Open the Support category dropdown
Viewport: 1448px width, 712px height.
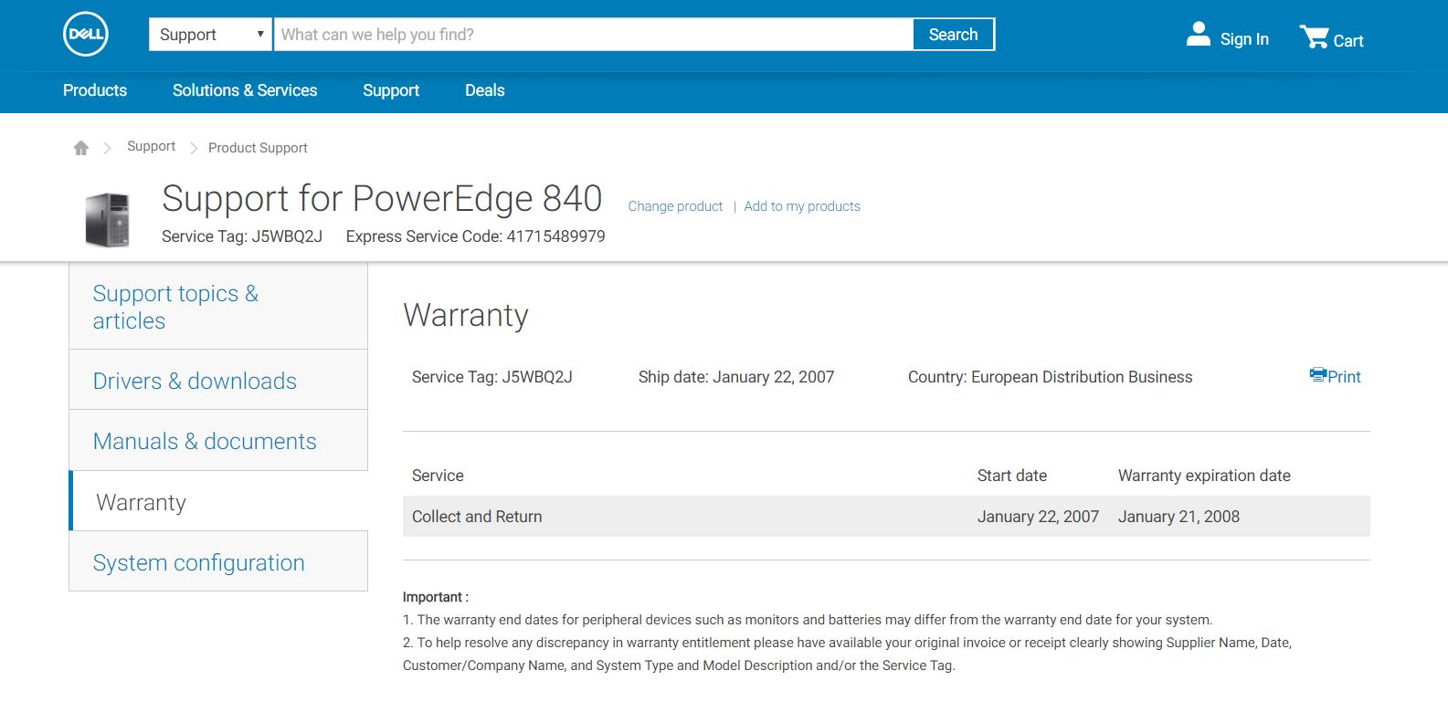210,35
